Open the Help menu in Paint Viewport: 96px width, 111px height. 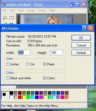pyautogui.click(x=52, y=10)
